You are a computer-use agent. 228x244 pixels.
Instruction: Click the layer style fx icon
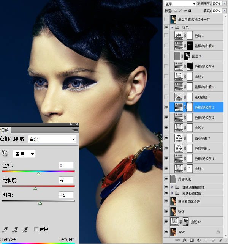tap(185, 240)
